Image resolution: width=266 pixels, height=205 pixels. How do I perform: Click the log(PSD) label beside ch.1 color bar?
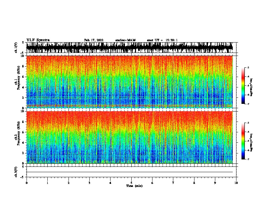tap(252, 87)
